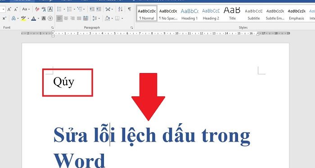Click the Line and Paragraph Spacing icon
Image resolution: width=315 pixels, height=168 pixels.
click(x=94, y=19)
